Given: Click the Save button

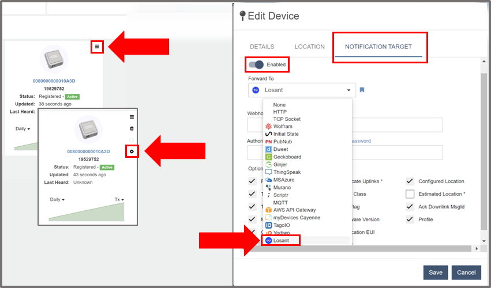Looking at the screenshot, I should pyautogui.click(x=436, y=272).
